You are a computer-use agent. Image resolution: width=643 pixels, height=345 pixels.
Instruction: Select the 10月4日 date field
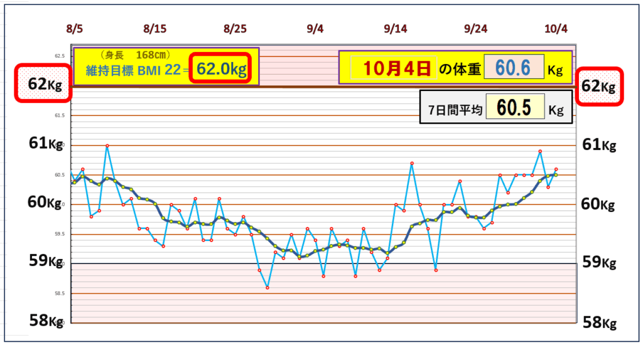pyautogui.click(x=393, y=68)
